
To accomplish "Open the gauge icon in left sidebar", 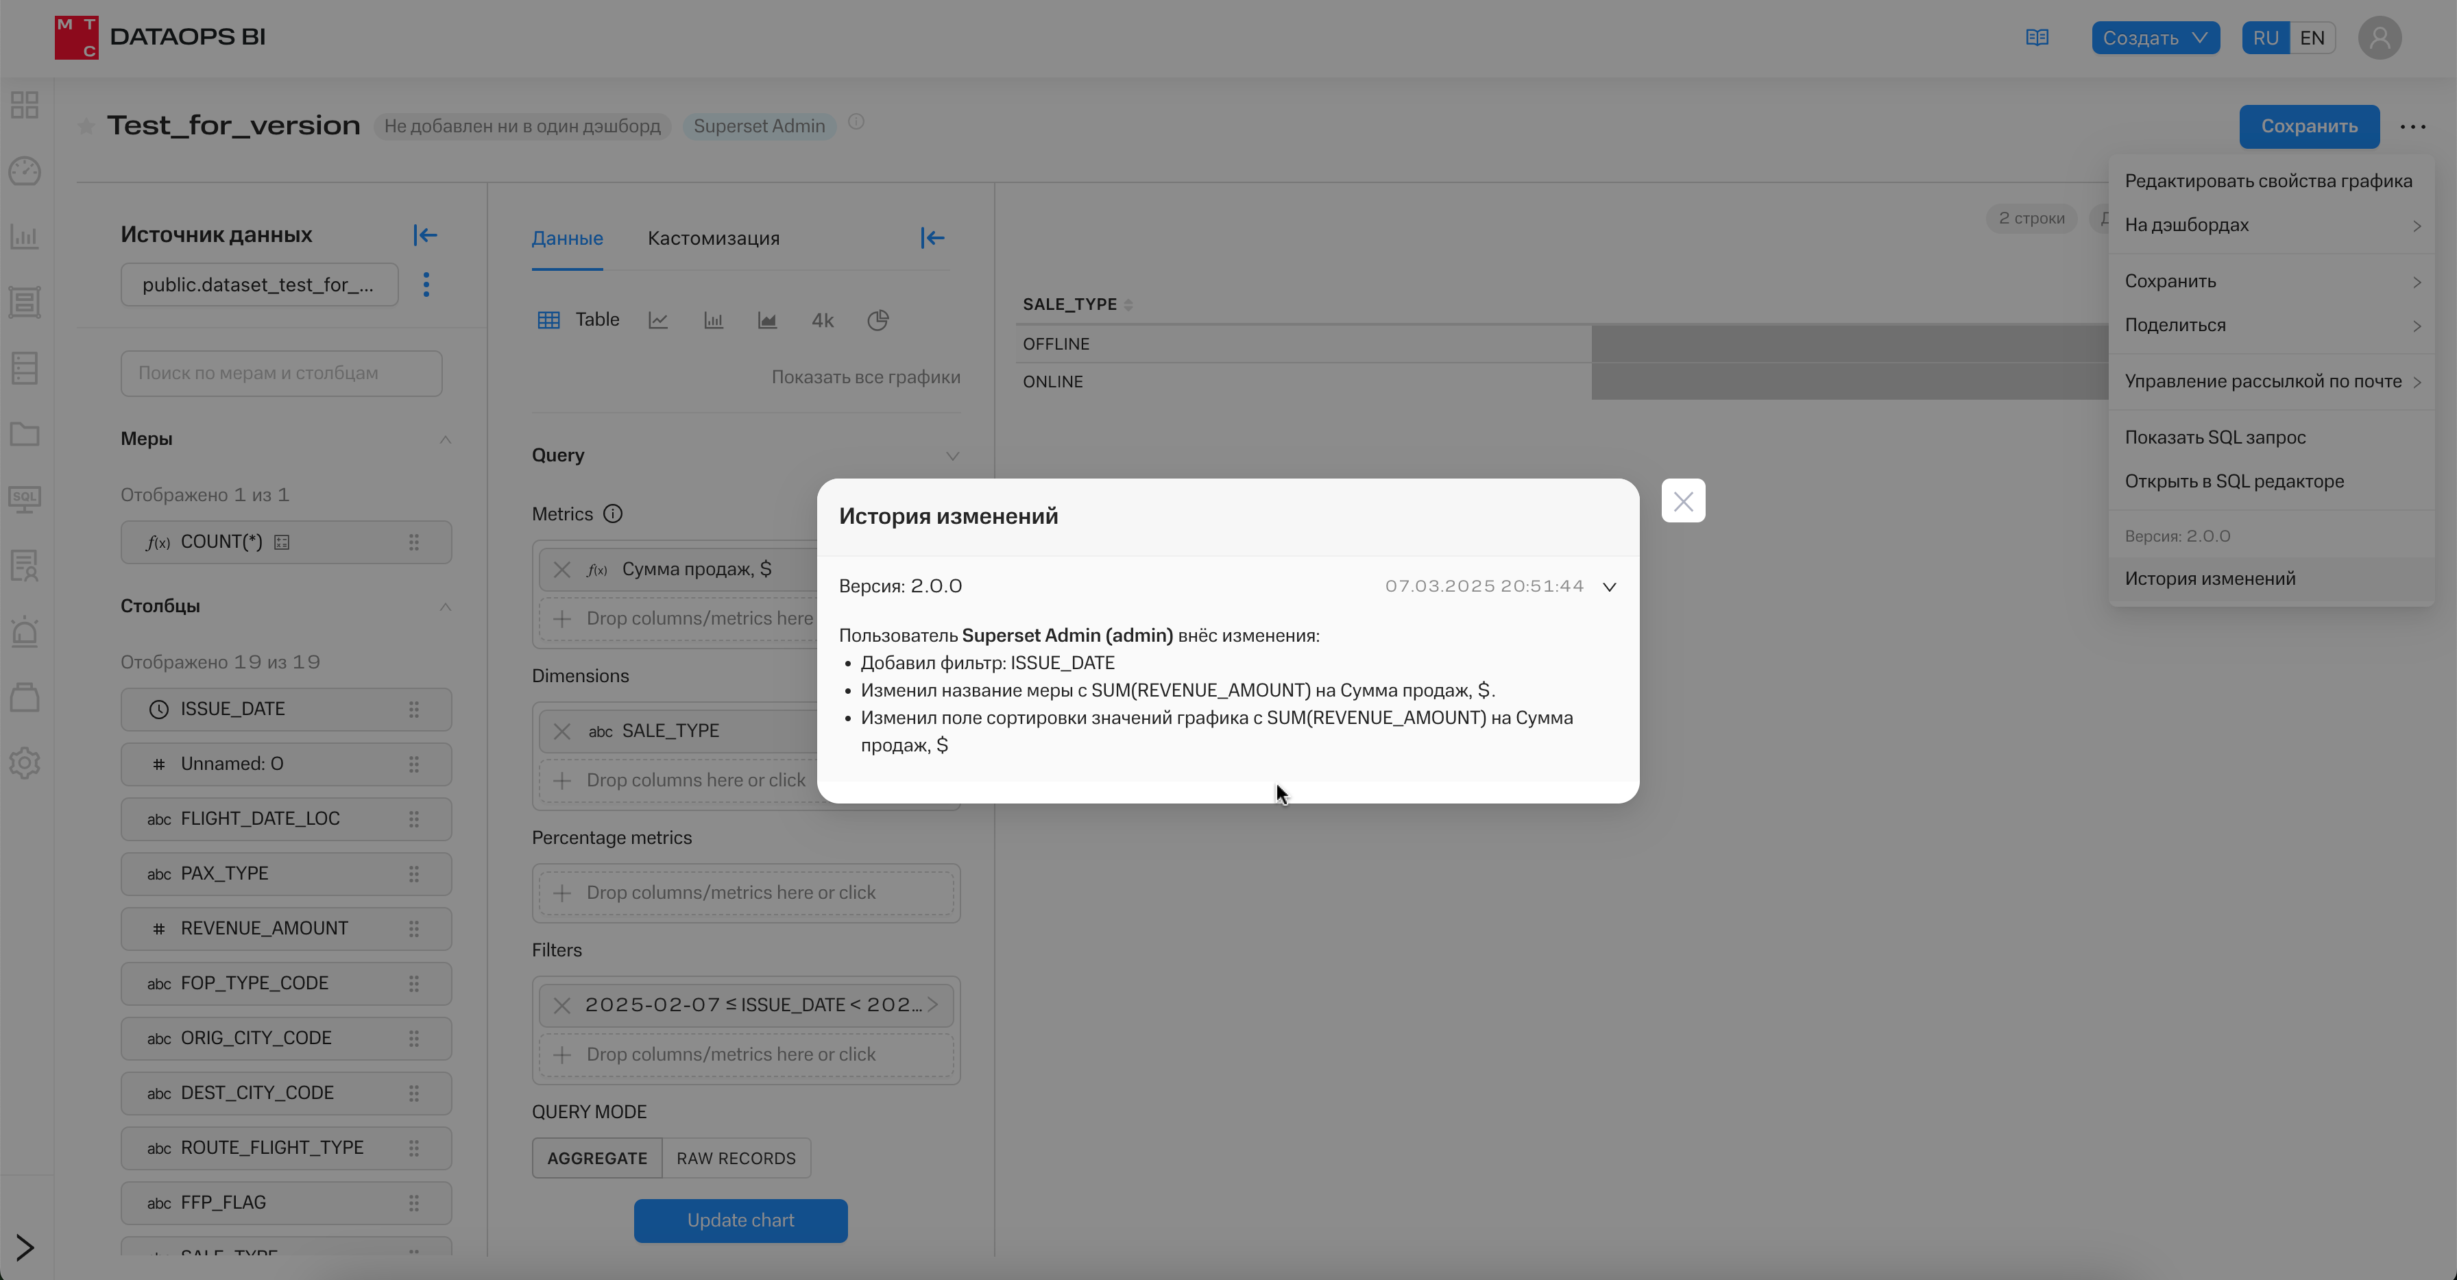I will coord(25,171).
